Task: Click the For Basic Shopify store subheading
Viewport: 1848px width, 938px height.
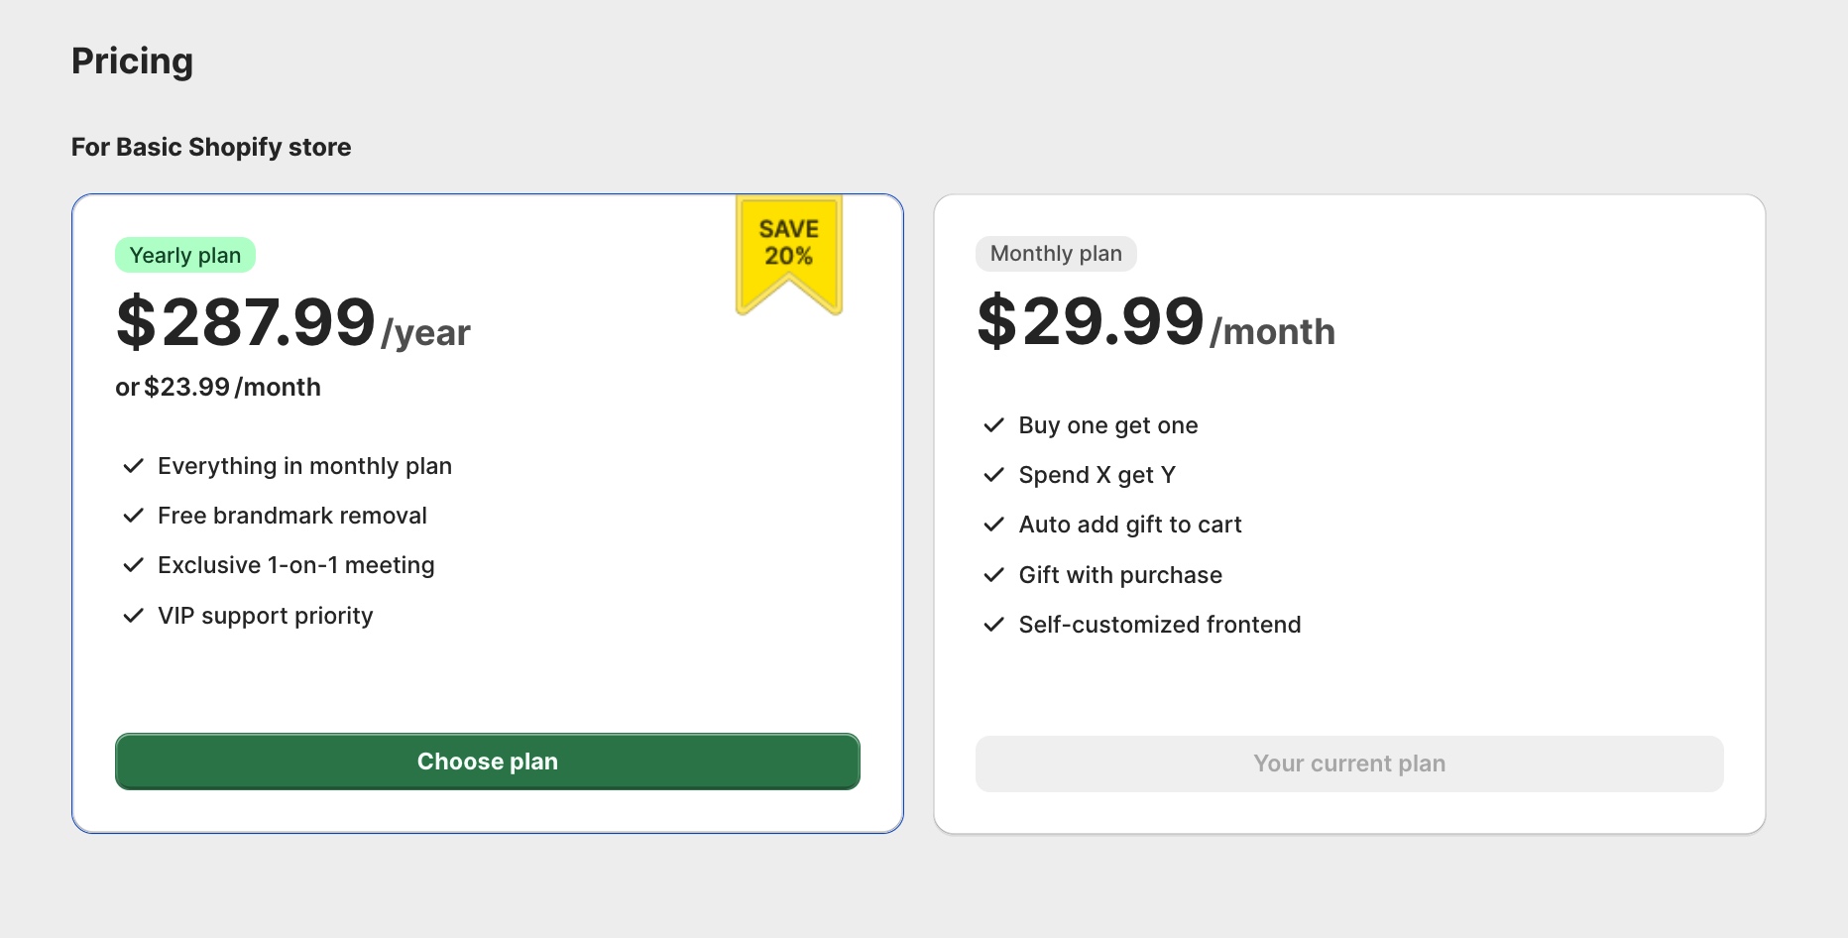Action: click(211, 147)
